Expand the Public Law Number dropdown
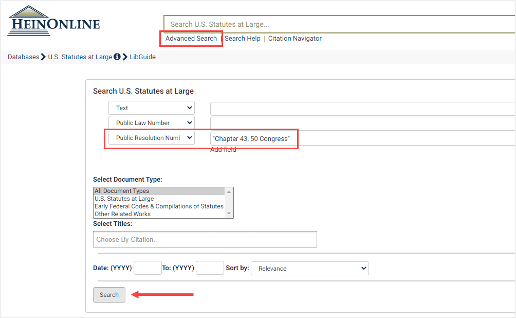 click(x=152, y=122)
